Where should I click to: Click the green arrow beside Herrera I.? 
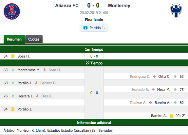pos(13,96)
